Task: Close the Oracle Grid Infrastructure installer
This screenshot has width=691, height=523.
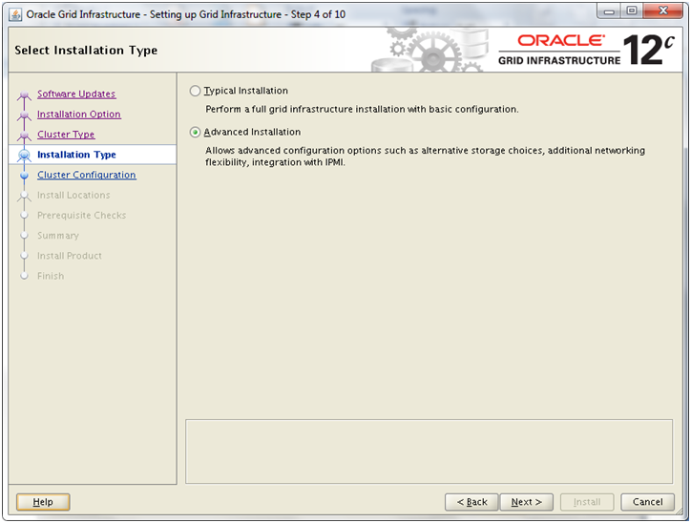Action: [663, 11]
